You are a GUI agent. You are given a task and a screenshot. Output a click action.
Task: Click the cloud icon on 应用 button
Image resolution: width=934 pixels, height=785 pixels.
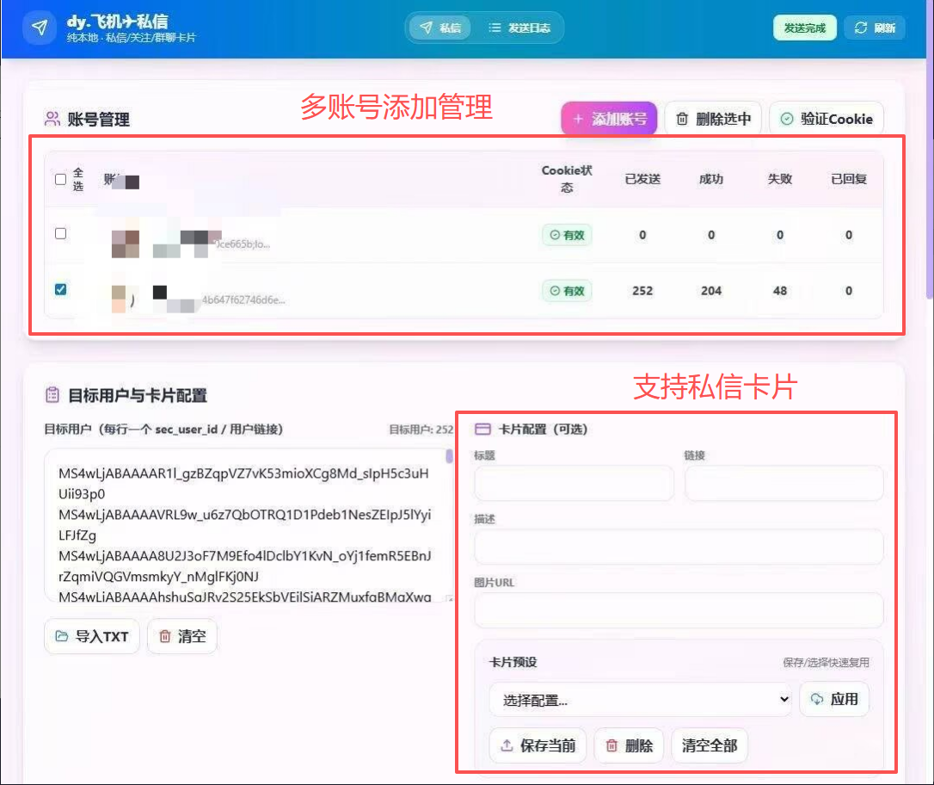tap(816, 699)
